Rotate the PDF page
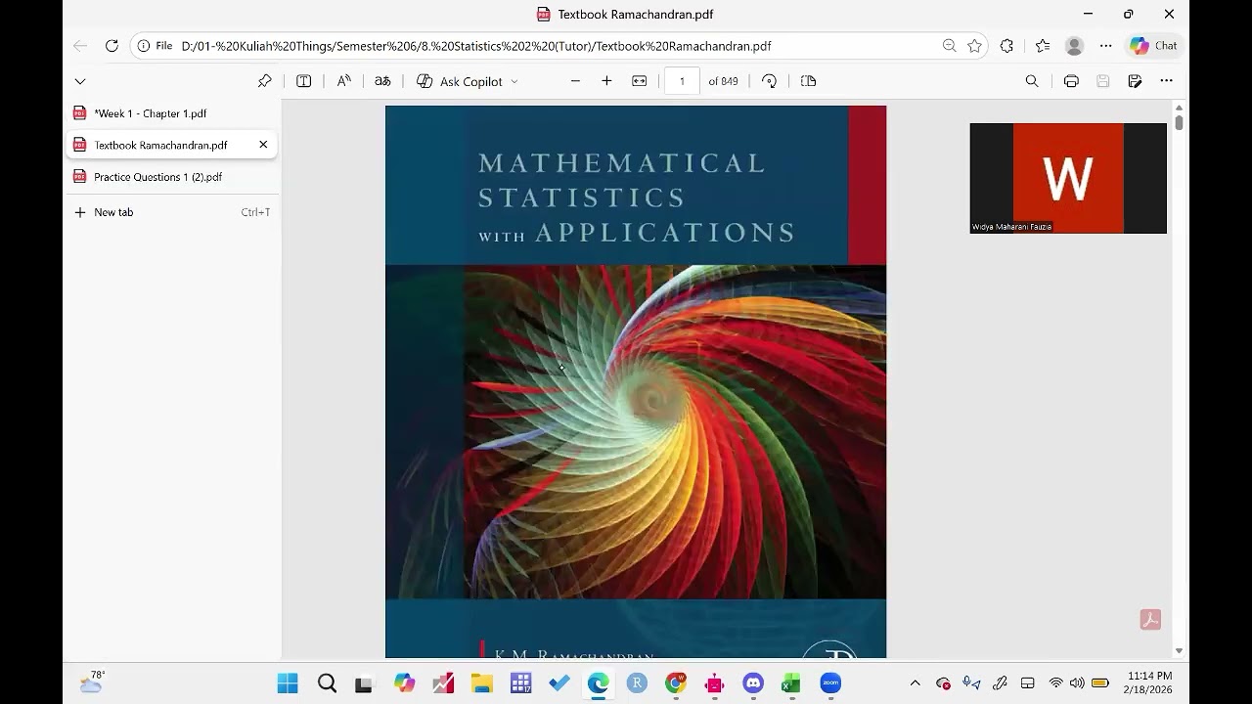Viewport: 1252px width, 704px height. point(770,81)
